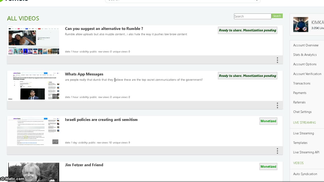
Task: Click Monetized badge on Jim Fetzer video
Action: pos(268,167)
